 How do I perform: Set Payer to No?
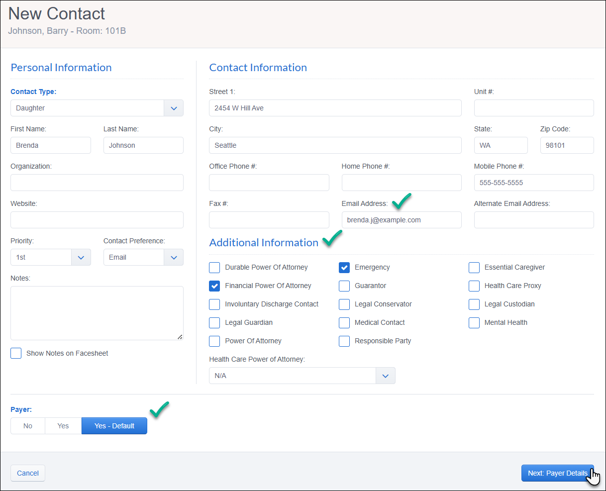[x=28, y=426]
